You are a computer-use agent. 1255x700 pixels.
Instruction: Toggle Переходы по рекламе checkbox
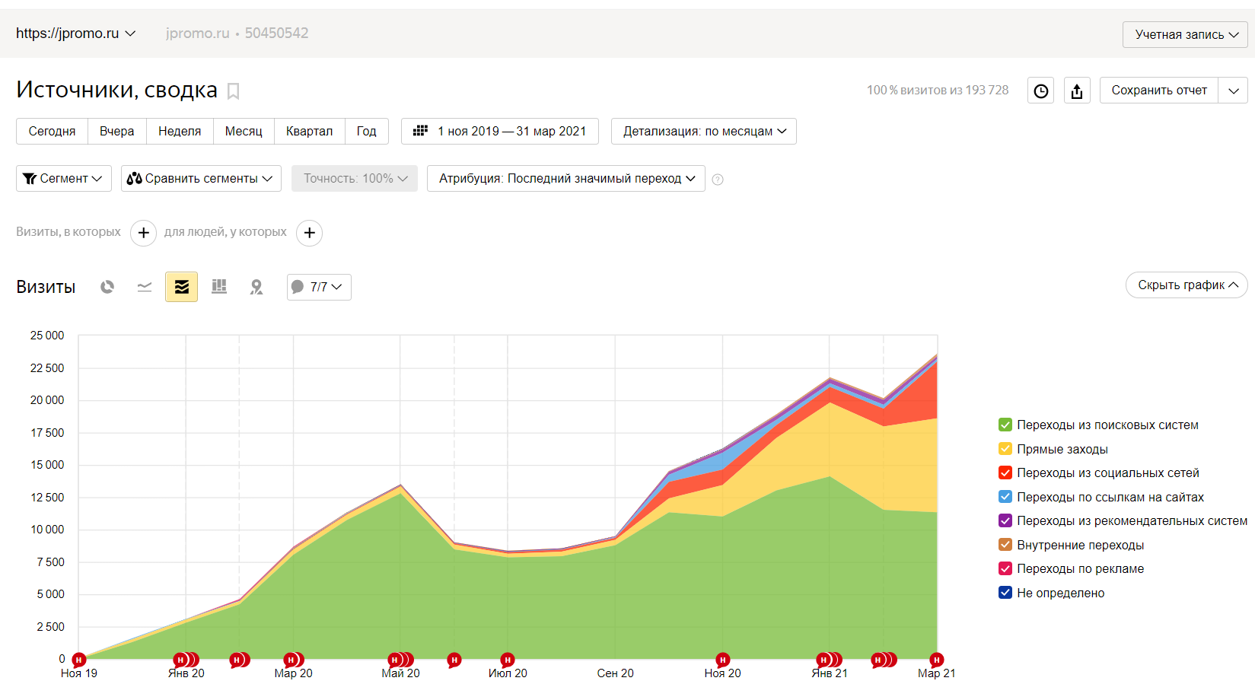(1005, 568)
